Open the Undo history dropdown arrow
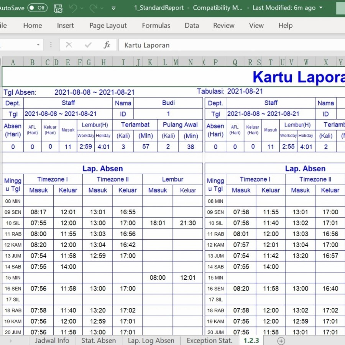The image size is (345, 345). click(x=82, y=8)
